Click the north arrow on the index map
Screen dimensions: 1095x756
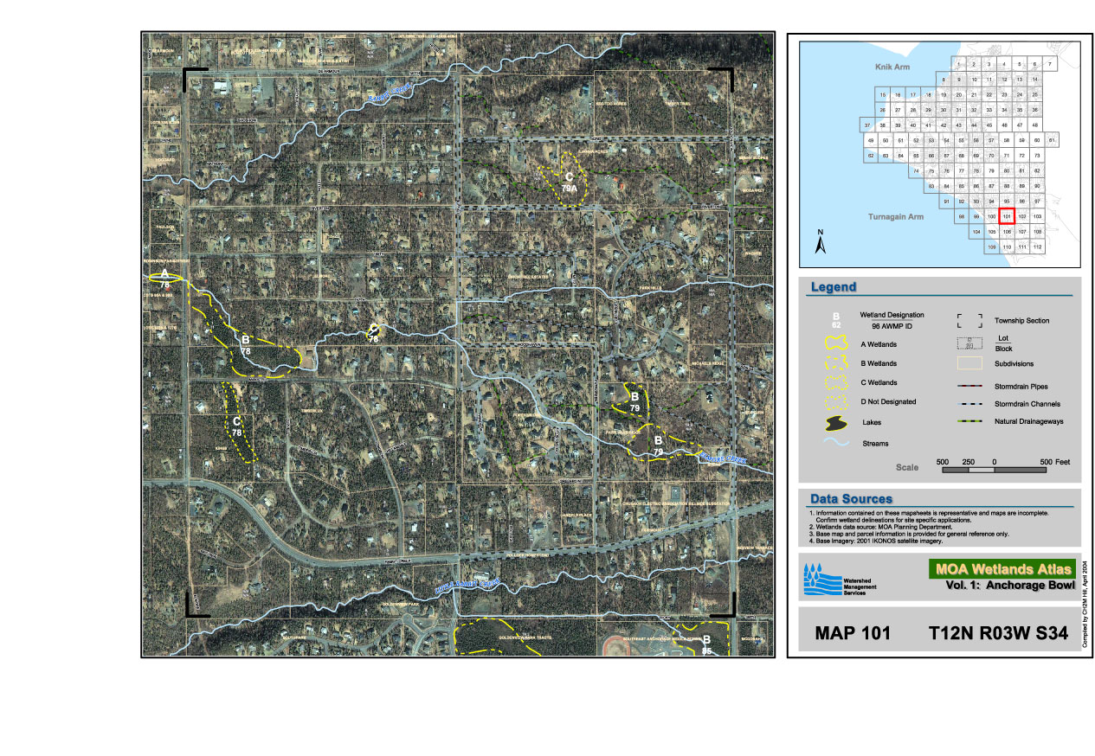pyautogui.click(x=820, y=243)
